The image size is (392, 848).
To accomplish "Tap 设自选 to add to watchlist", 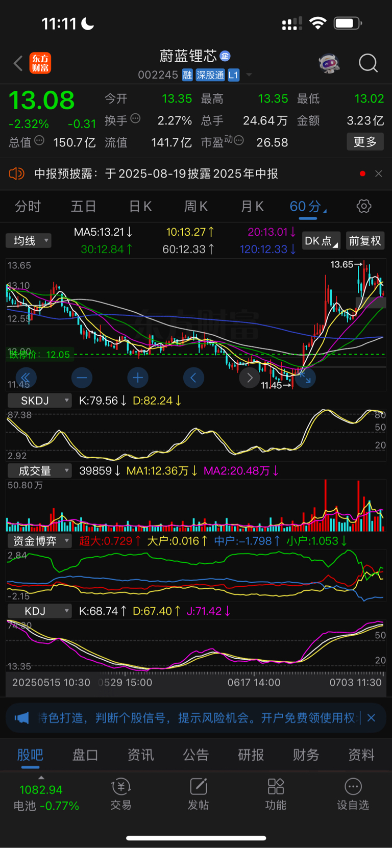I will (x=353, y=794).
